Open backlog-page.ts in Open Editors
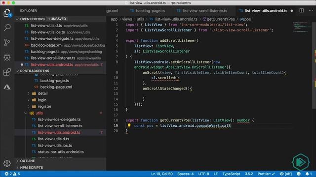 [x=60, y=52]
